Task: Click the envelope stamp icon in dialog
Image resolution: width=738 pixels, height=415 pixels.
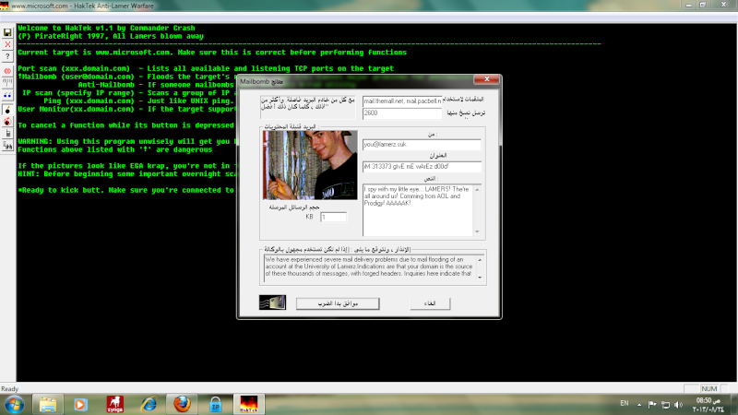Action: (272, 302)
